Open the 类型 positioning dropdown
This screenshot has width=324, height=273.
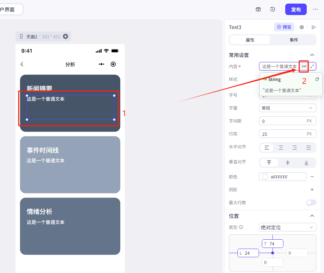coord(287,227)
